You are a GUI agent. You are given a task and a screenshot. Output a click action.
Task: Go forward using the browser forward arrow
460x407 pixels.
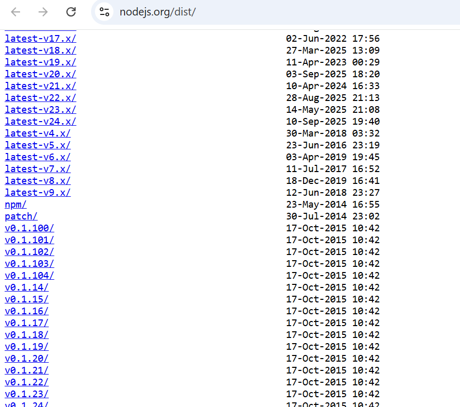pyautogui.click(x=43, y=12)
